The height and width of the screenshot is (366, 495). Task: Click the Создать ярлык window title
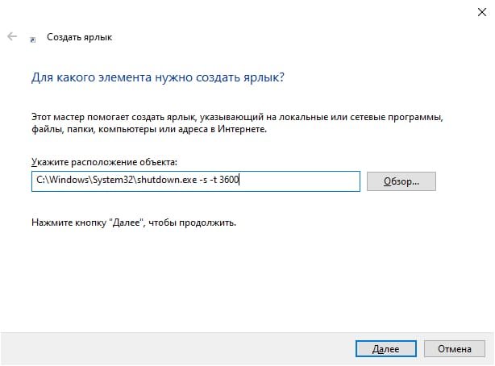coord(79,37)
